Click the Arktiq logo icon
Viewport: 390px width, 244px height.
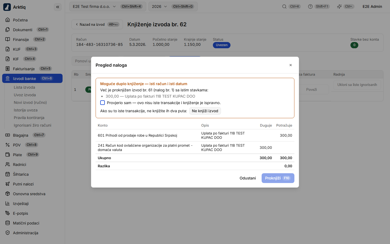pyautogui.click(x=7, y=7)
